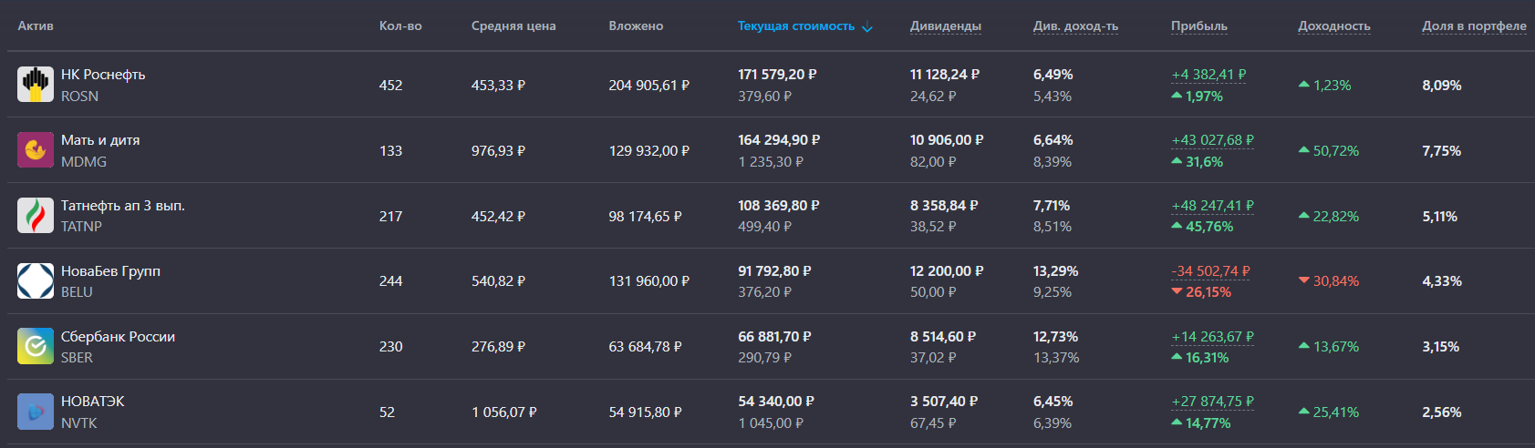
Task: Click the Rosneft company logo icon
Action: [36, 85]
